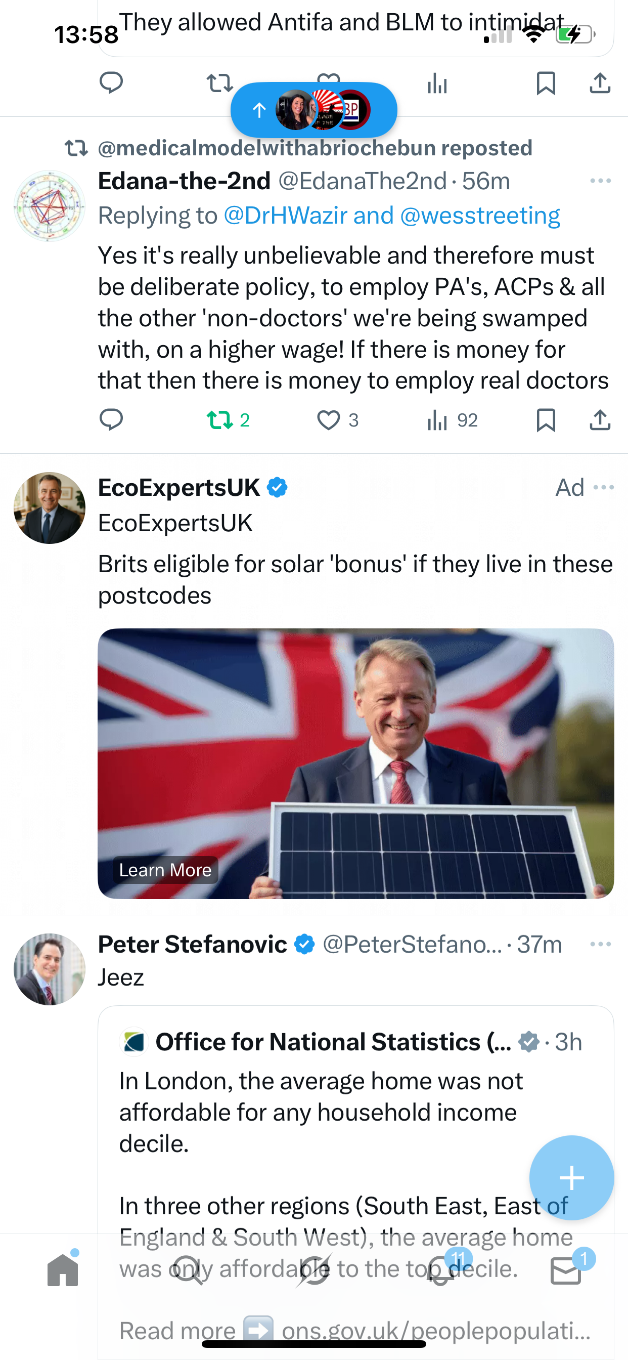628x1360 pixels.
Task: Like the Edana-the-2nd tweet
Action: click(328, 420)
